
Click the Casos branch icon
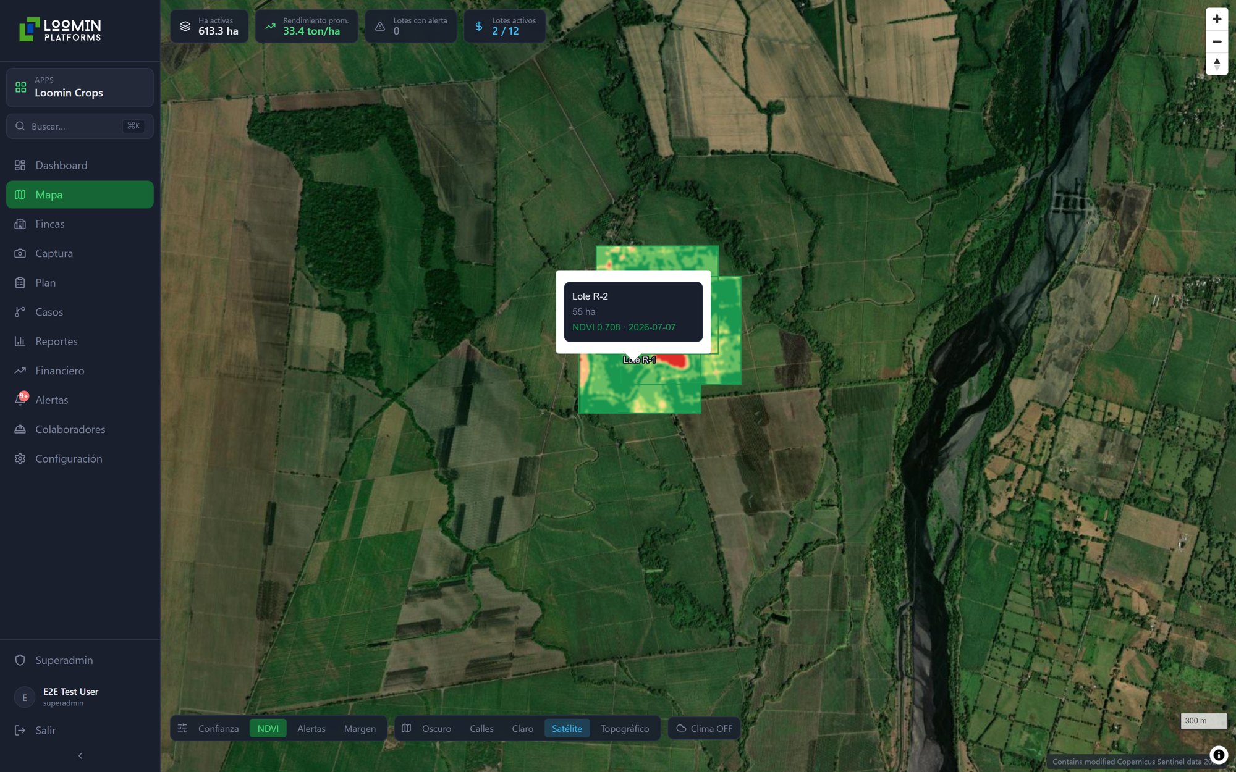pyautogui.click(x=20, y=312)
